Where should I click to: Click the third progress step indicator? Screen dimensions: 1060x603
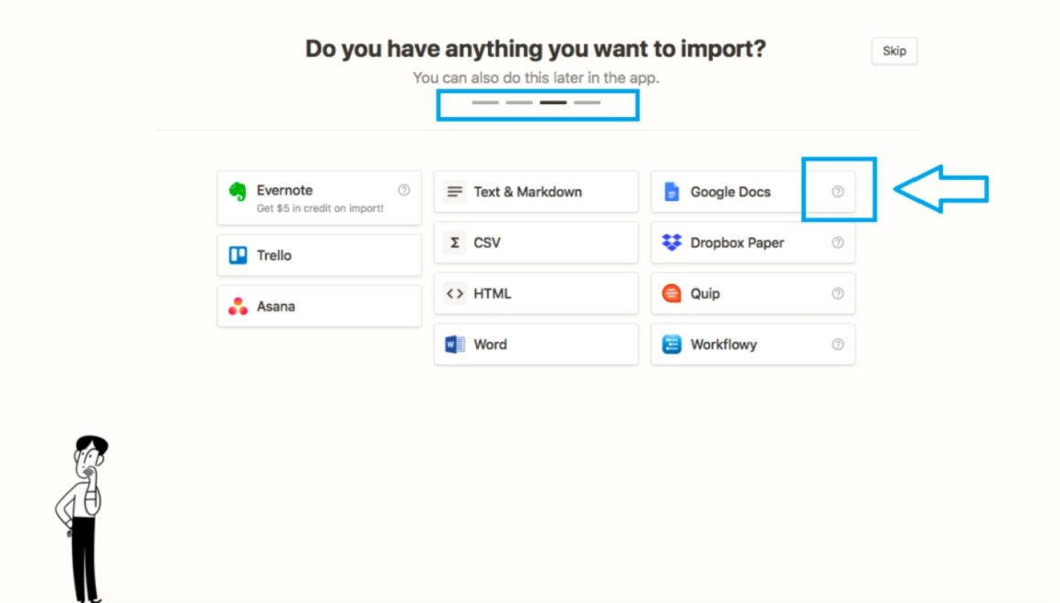(553, 103)
